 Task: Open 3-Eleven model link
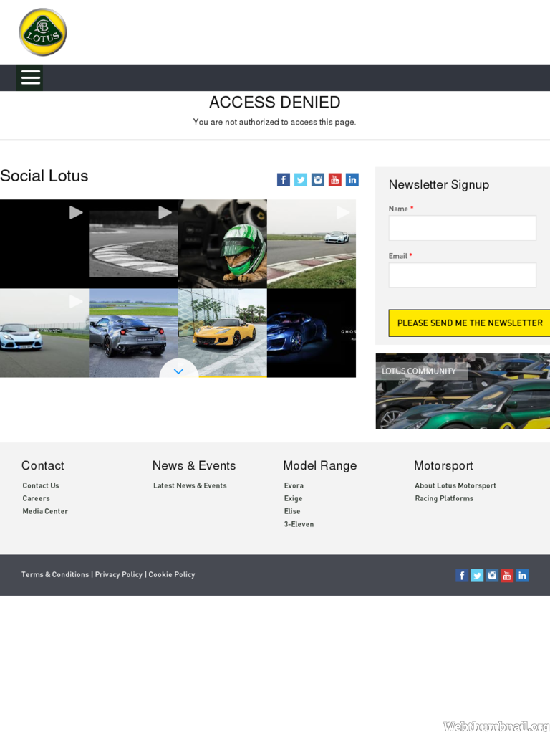point(299,524)
